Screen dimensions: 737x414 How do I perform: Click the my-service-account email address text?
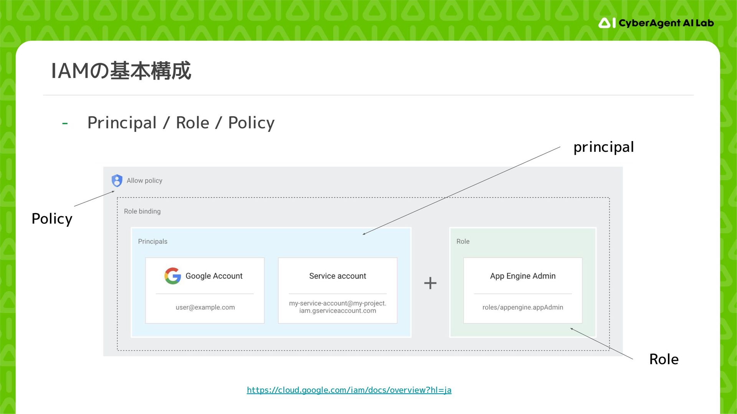pyautogui.click(x=337, y=307)
